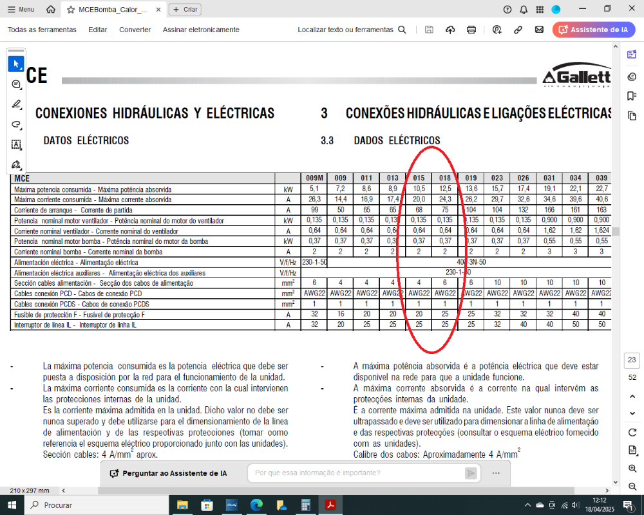Click the AI assistant question input field
644x515 pixels.
coord(357,473)
